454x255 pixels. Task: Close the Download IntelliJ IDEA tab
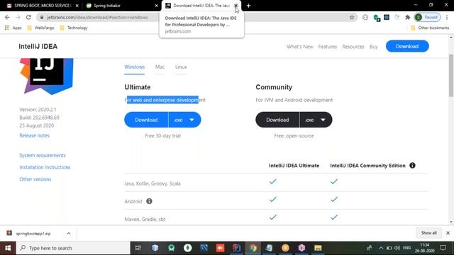[x=236, y=6]
